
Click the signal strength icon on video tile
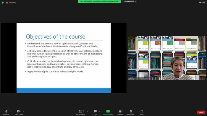pos(130,79)
